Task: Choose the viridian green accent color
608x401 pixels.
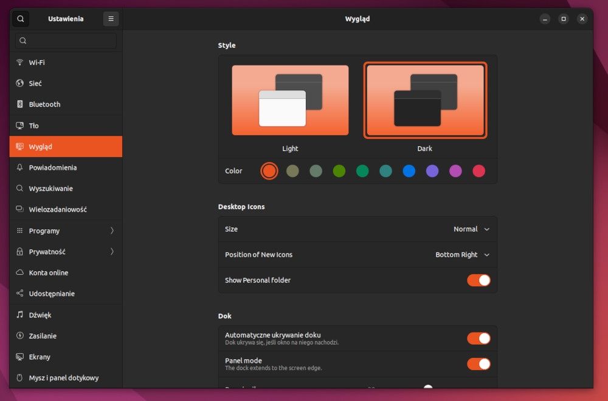Action: pos(362,170)
